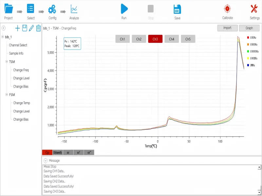262x196 pixels.
Task: Toggle channel Ch1 display
Action: point(122,39)
